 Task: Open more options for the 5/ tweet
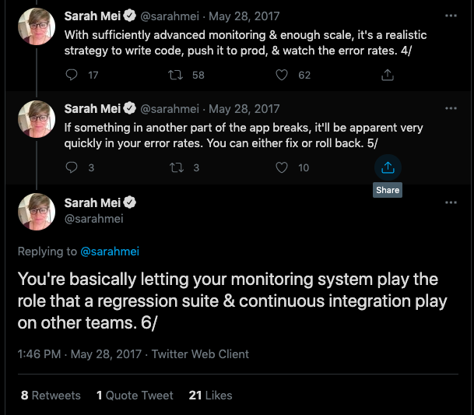tap(451, 108)
